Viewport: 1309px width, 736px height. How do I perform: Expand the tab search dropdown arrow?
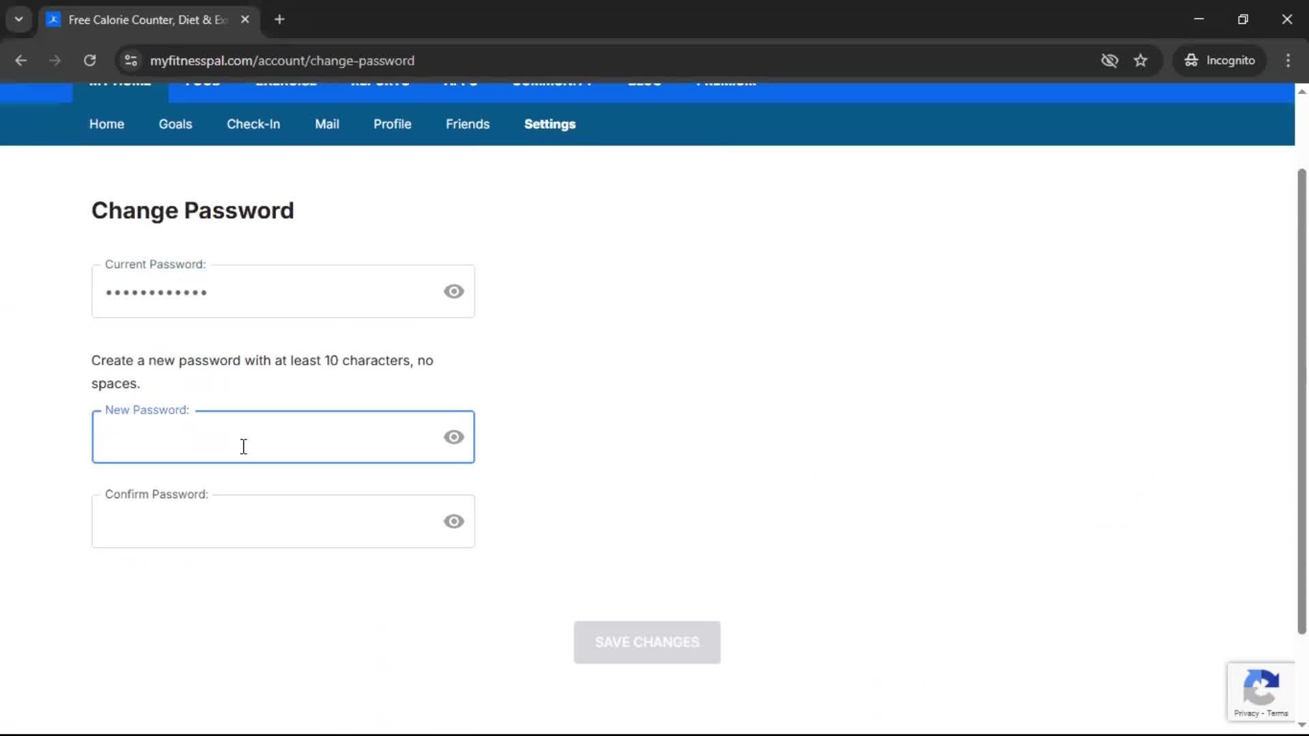(x=18, y=19)
